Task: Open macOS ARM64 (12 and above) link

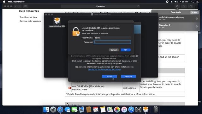Action: (x=88, y=86)
